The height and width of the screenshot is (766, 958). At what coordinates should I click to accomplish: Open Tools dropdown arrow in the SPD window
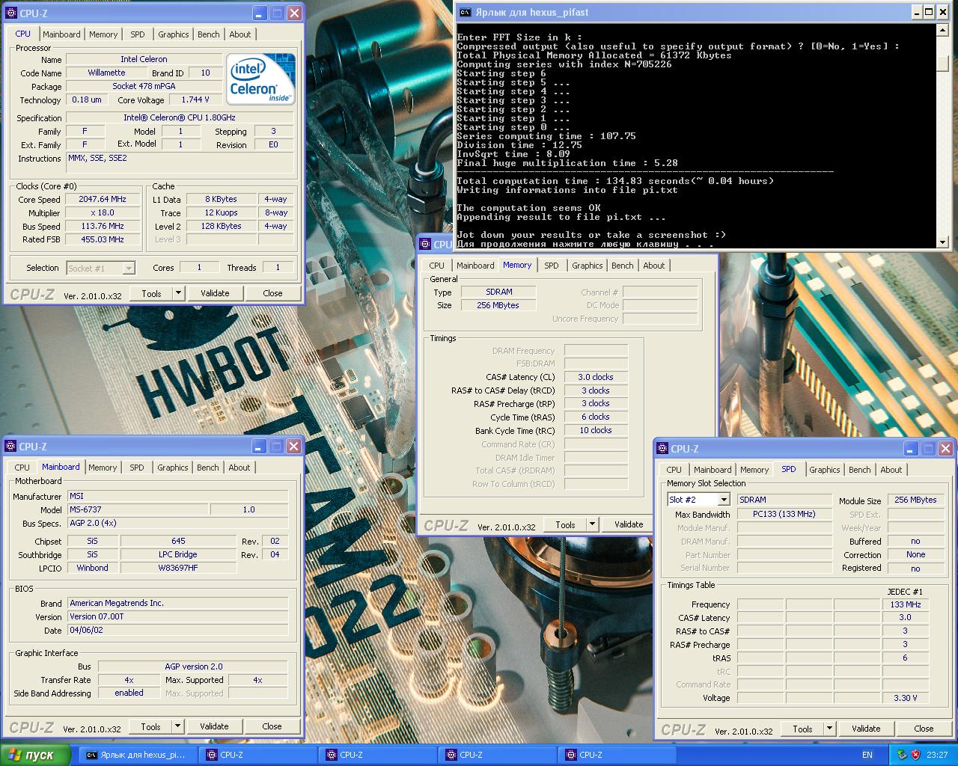coord(829,729)
